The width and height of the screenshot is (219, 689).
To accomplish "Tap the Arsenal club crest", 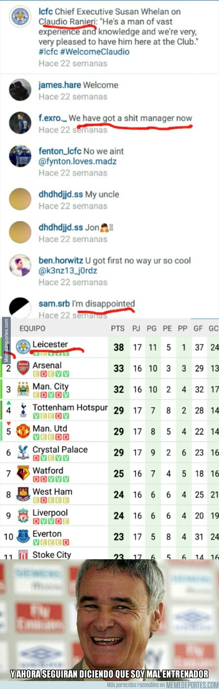I will pyautogui.click(x=23, y=368).
